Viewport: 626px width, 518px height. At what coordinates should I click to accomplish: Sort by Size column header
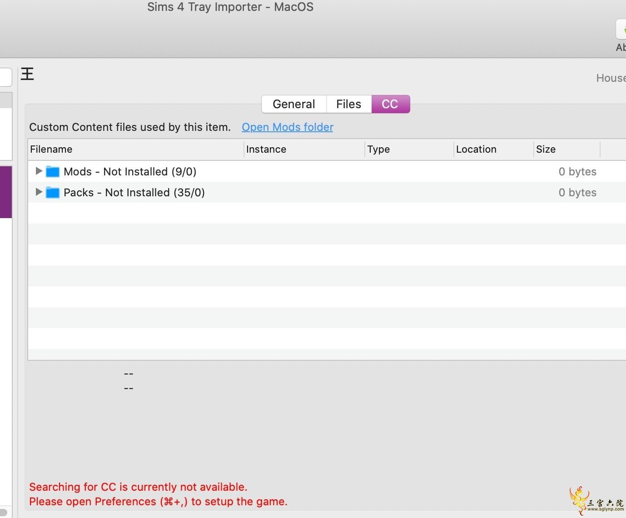[x=567, y=149]
